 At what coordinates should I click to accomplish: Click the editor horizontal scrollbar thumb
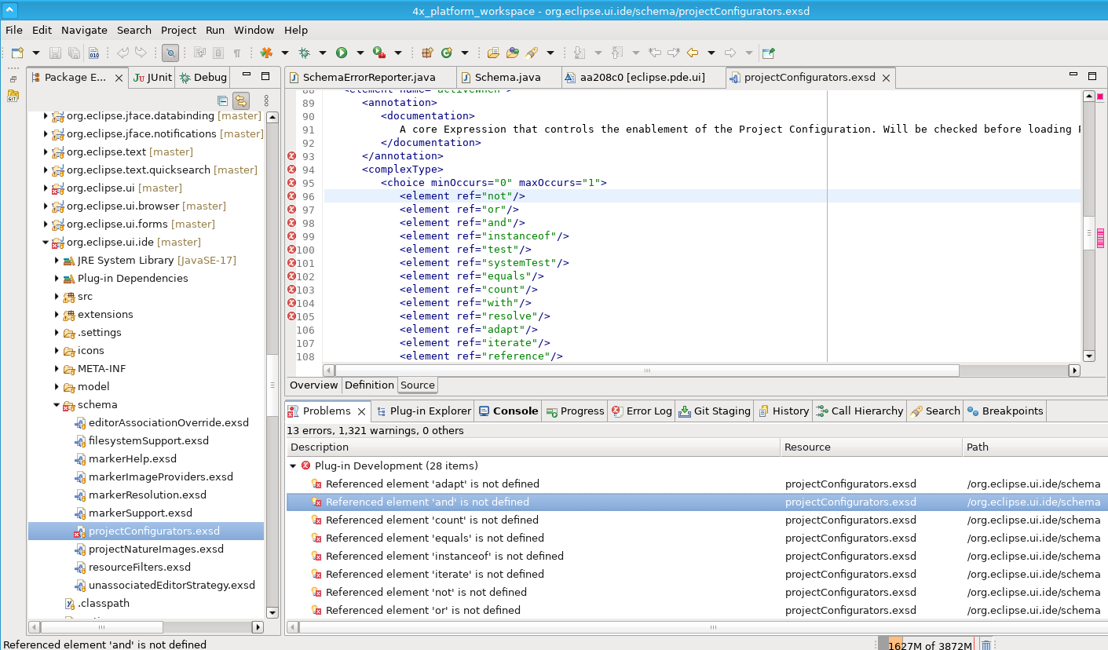coord(646,371)
